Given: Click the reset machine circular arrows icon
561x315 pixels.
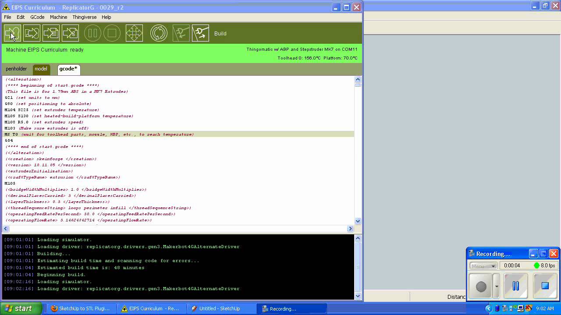Looking at the screenshot, I should pos(159,33).
